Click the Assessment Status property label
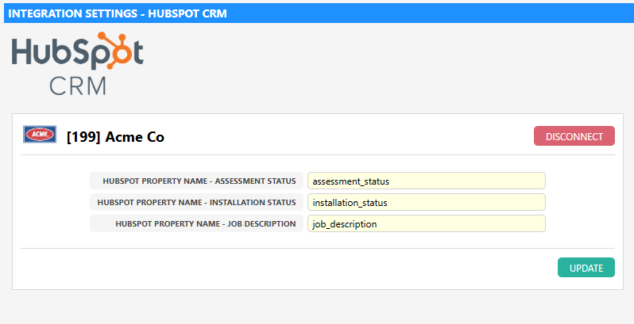 (199, 181)
